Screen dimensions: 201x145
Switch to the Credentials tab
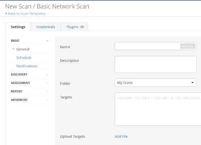pyautogui.click(x=46, y=27)
